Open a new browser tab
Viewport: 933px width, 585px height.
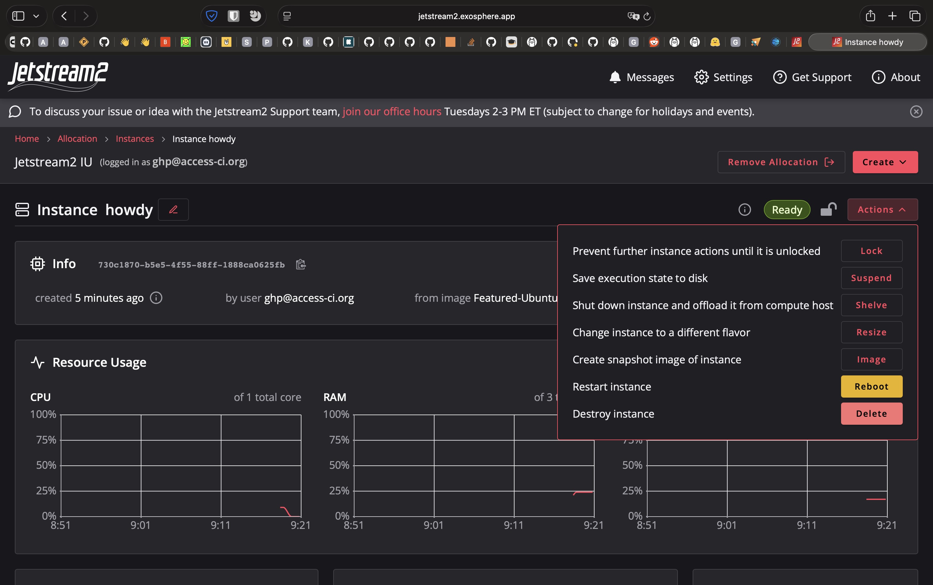pos(892,16)
